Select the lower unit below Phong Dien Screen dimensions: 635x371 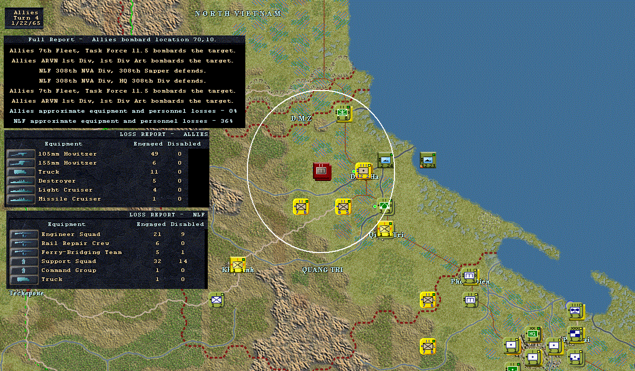(470, 300)
